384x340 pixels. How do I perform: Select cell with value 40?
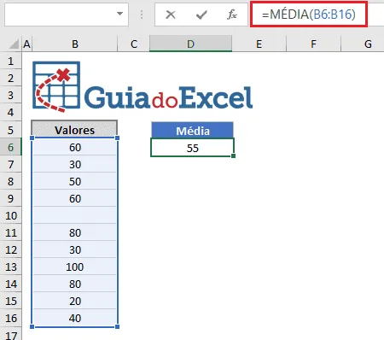(x=75, y=318)
